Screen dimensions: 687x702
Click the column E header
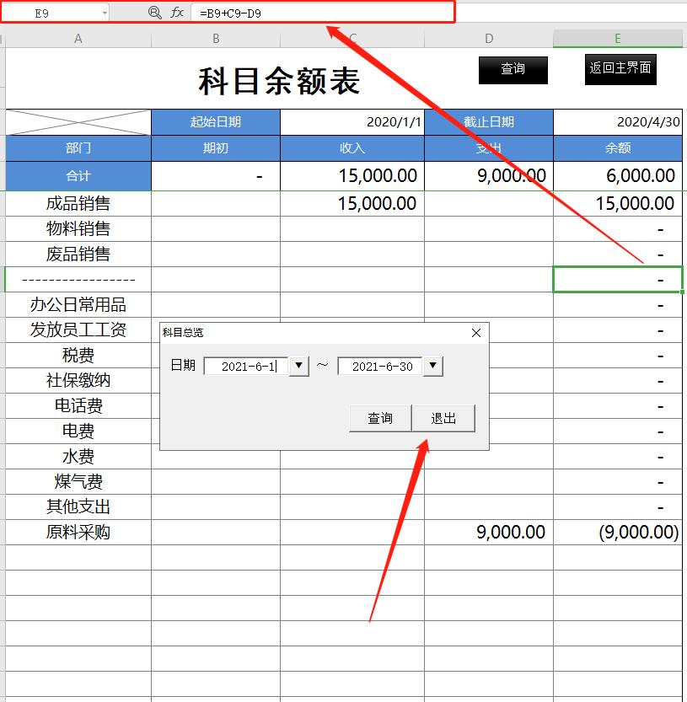618,37
